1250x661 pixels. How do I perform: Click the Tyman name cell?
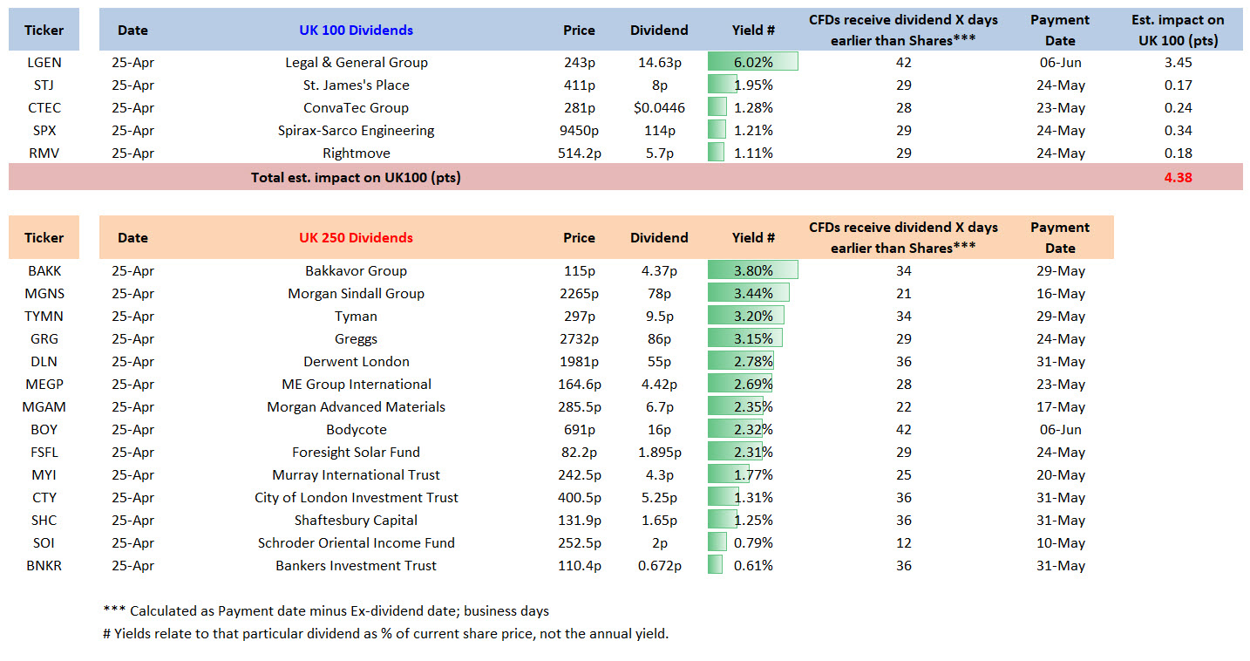click(356, 316)
